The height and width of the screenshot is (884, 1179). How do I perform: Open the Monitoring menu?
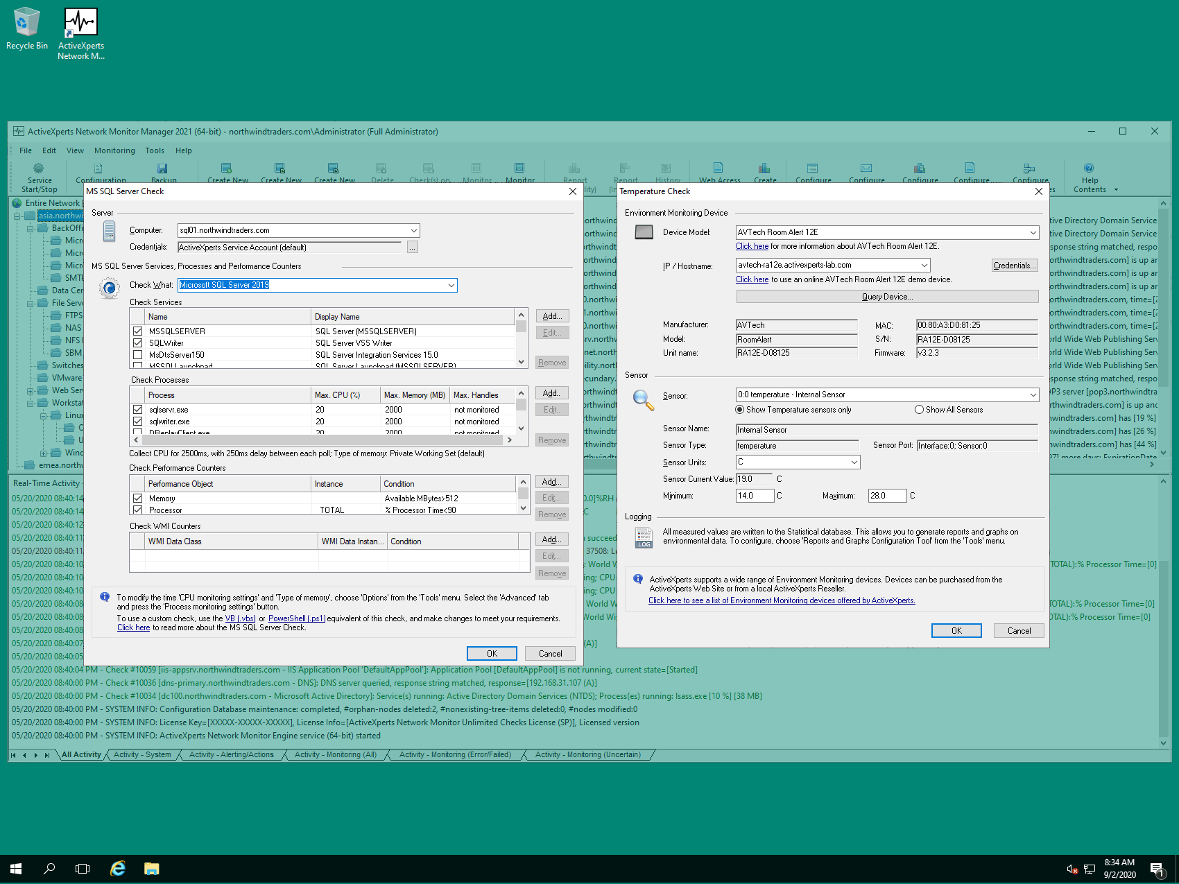coord(114,150)
